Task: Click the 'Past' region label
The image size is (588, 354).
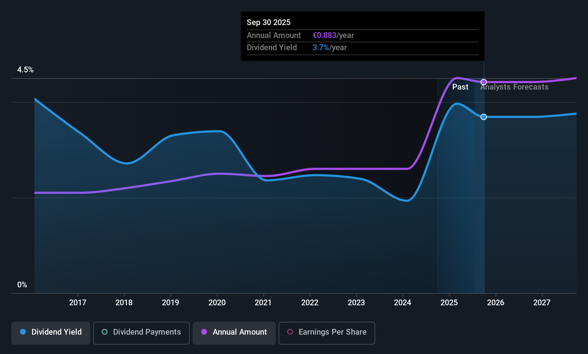Action: click(460, 87)
